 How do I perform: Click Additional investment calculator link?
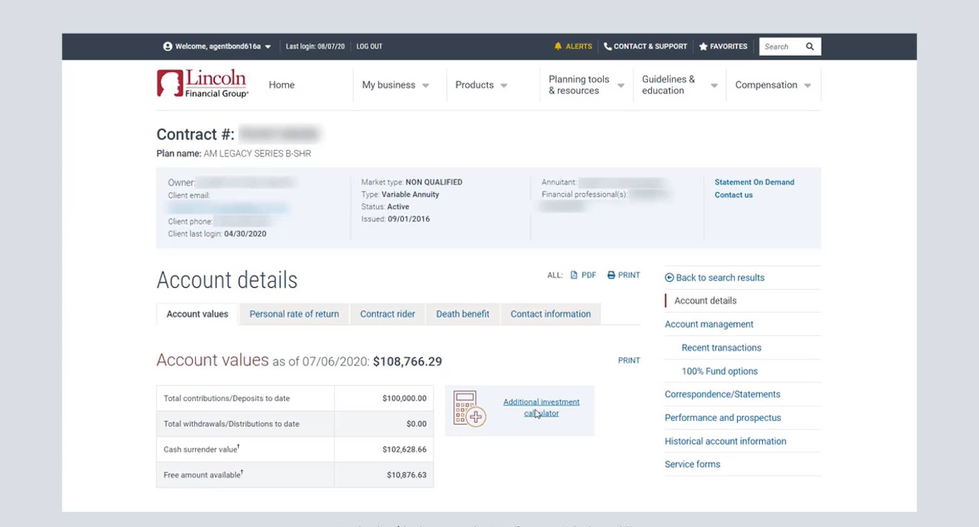click(541, 407)
